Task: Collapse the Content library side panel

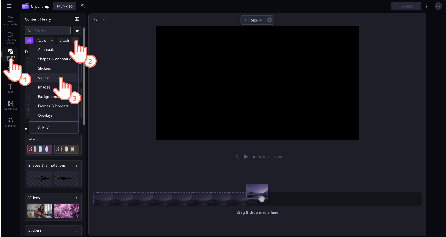Action: click(x=77, y=19)
